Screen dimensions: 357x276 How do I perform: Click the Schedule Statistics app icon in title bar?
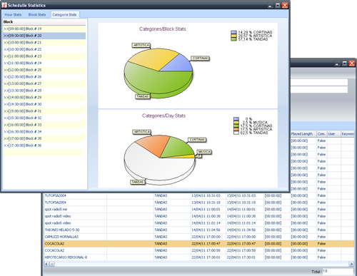pyautogui.click(x=4, y=5)
